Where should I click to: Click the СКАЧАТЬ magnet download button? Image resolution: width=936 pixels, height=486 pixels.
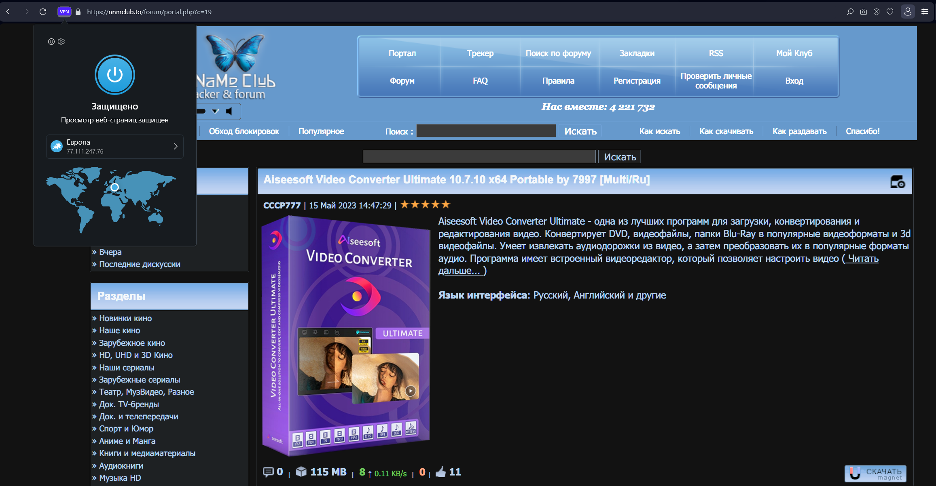coord(875,473)
